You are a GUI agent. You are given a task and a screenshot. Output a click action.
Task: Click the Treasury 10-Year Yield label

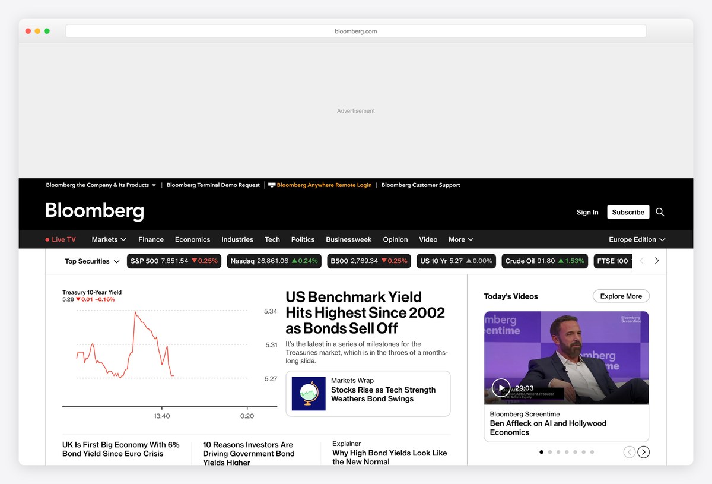[92, 292]
